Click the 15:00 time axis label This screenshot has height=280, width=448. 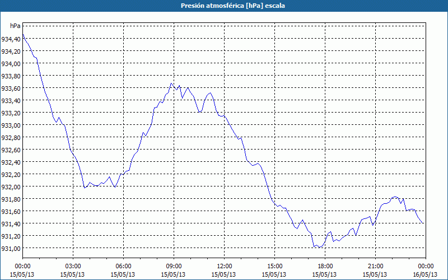point(274,267)
